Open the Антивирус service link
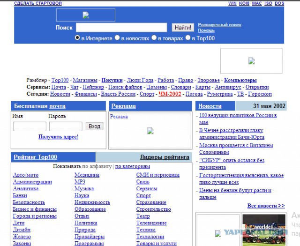 click(x=228, y=87)
